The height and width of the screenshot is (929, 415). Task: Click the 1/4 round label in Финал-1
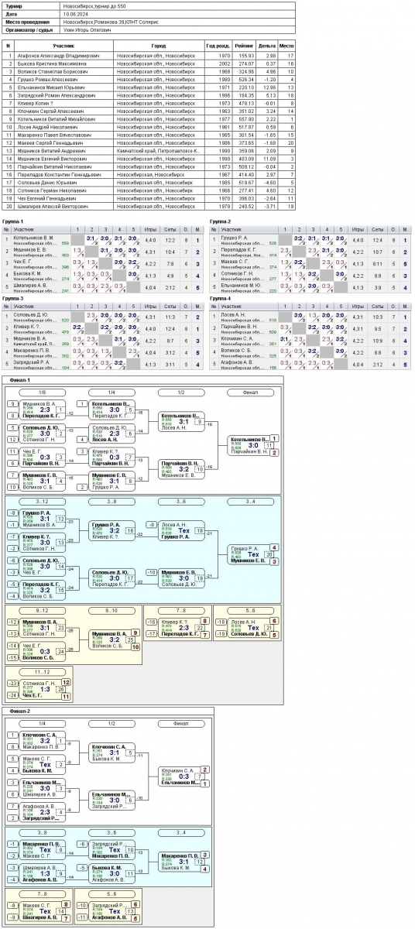112,393
